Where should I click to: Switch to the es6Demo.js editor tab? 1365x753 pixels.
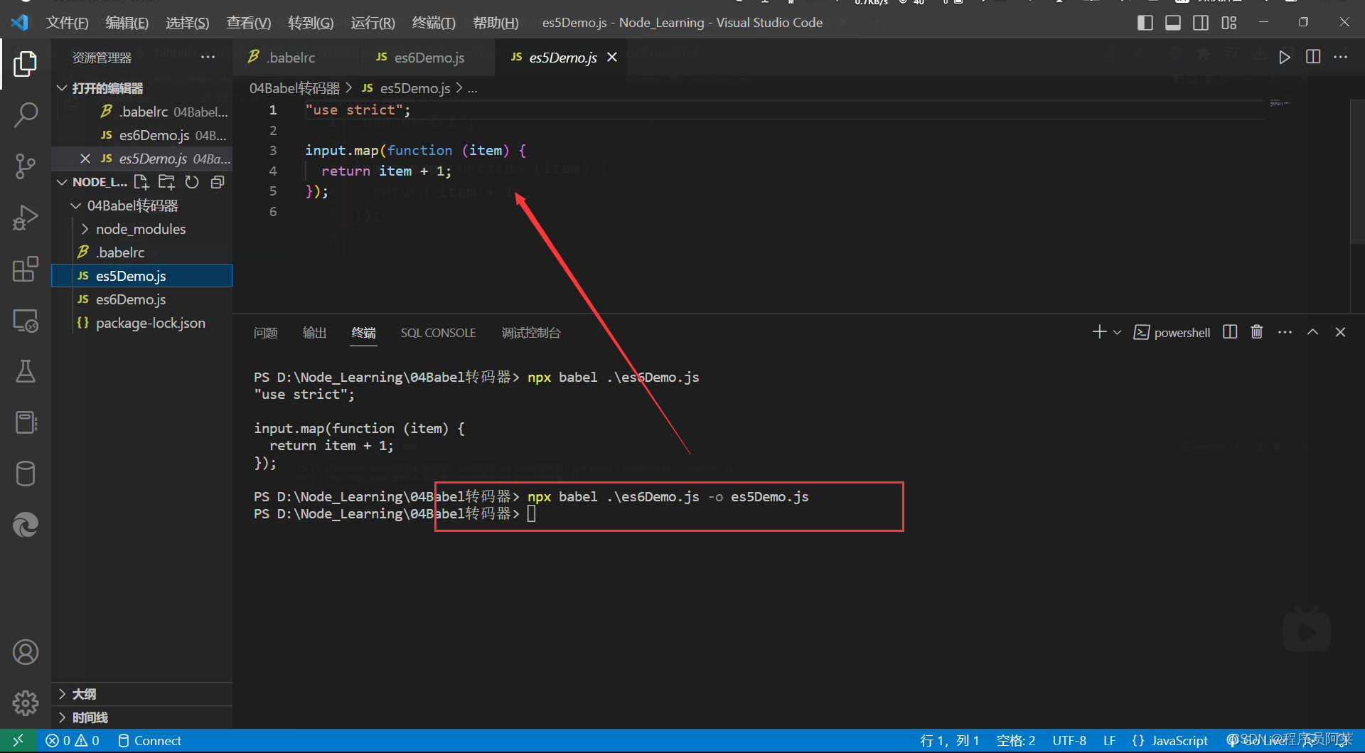(x=429, y=57)
